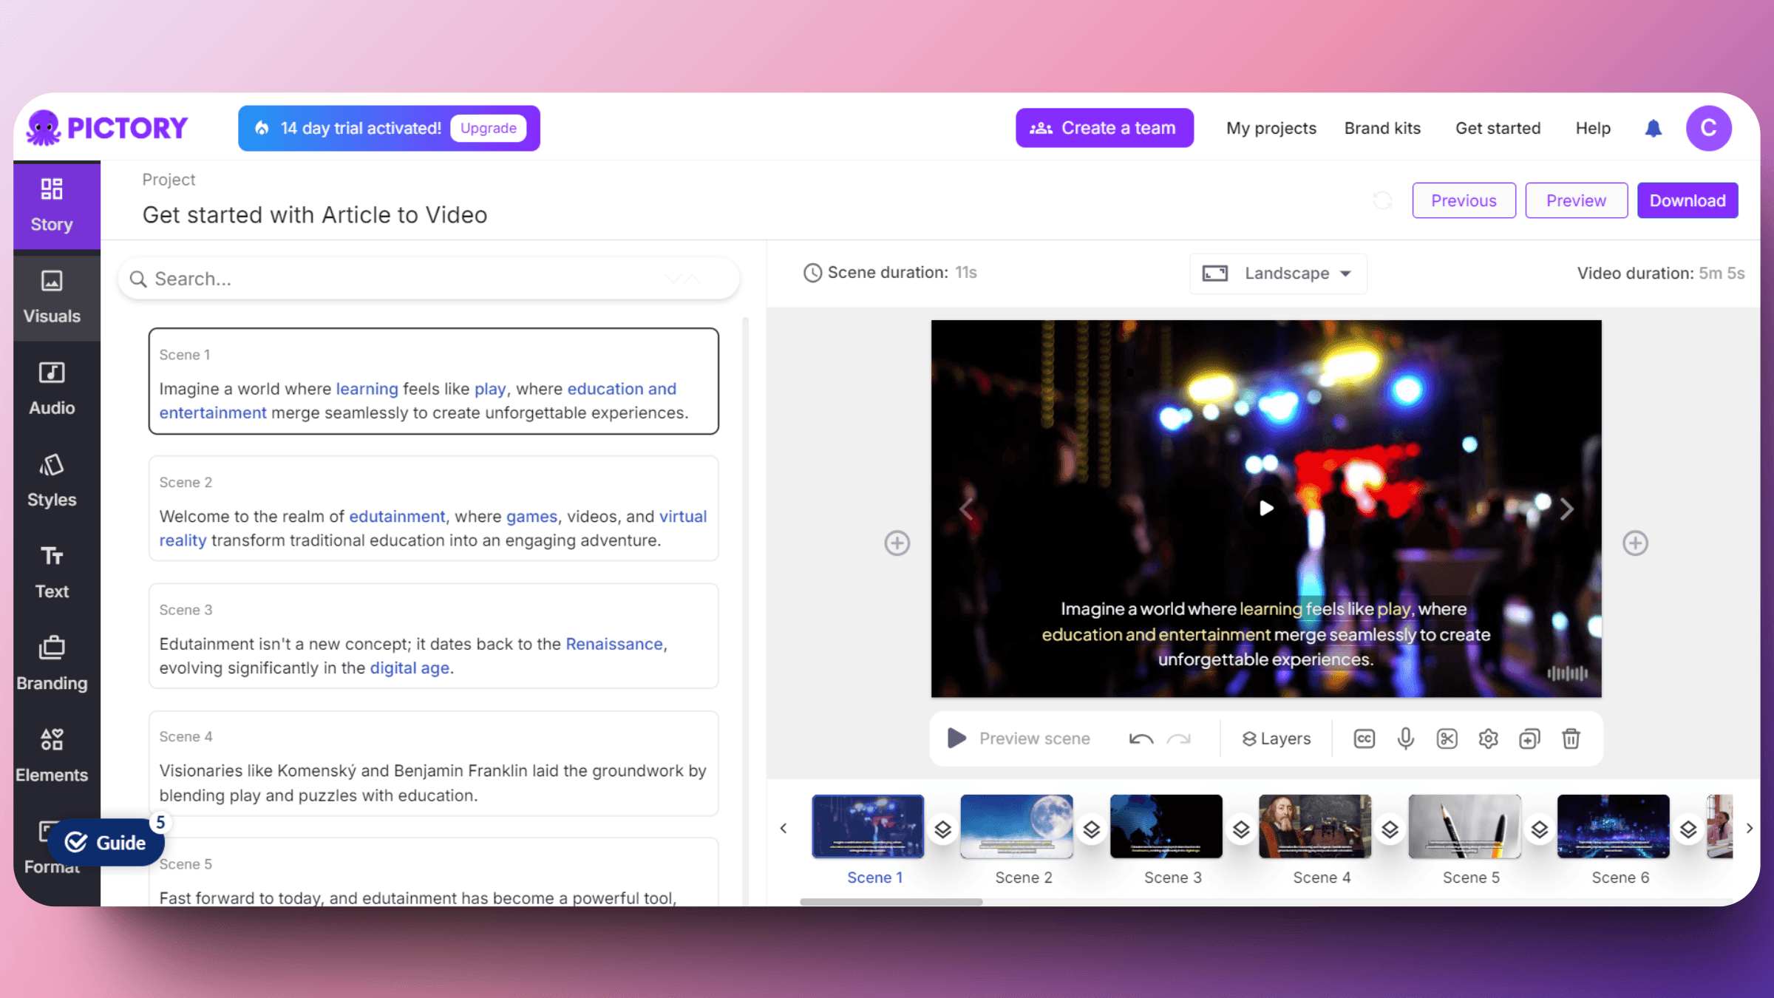Select the Scene 4 thumbnail
Viewport: 1774px width, 998px height.
tap(1315, 826)
